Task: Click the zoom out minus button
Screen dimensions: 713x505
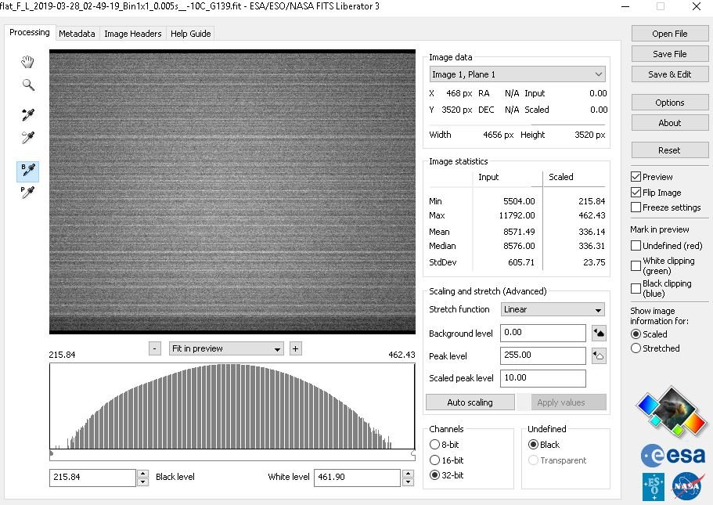Action: [155, 349]
